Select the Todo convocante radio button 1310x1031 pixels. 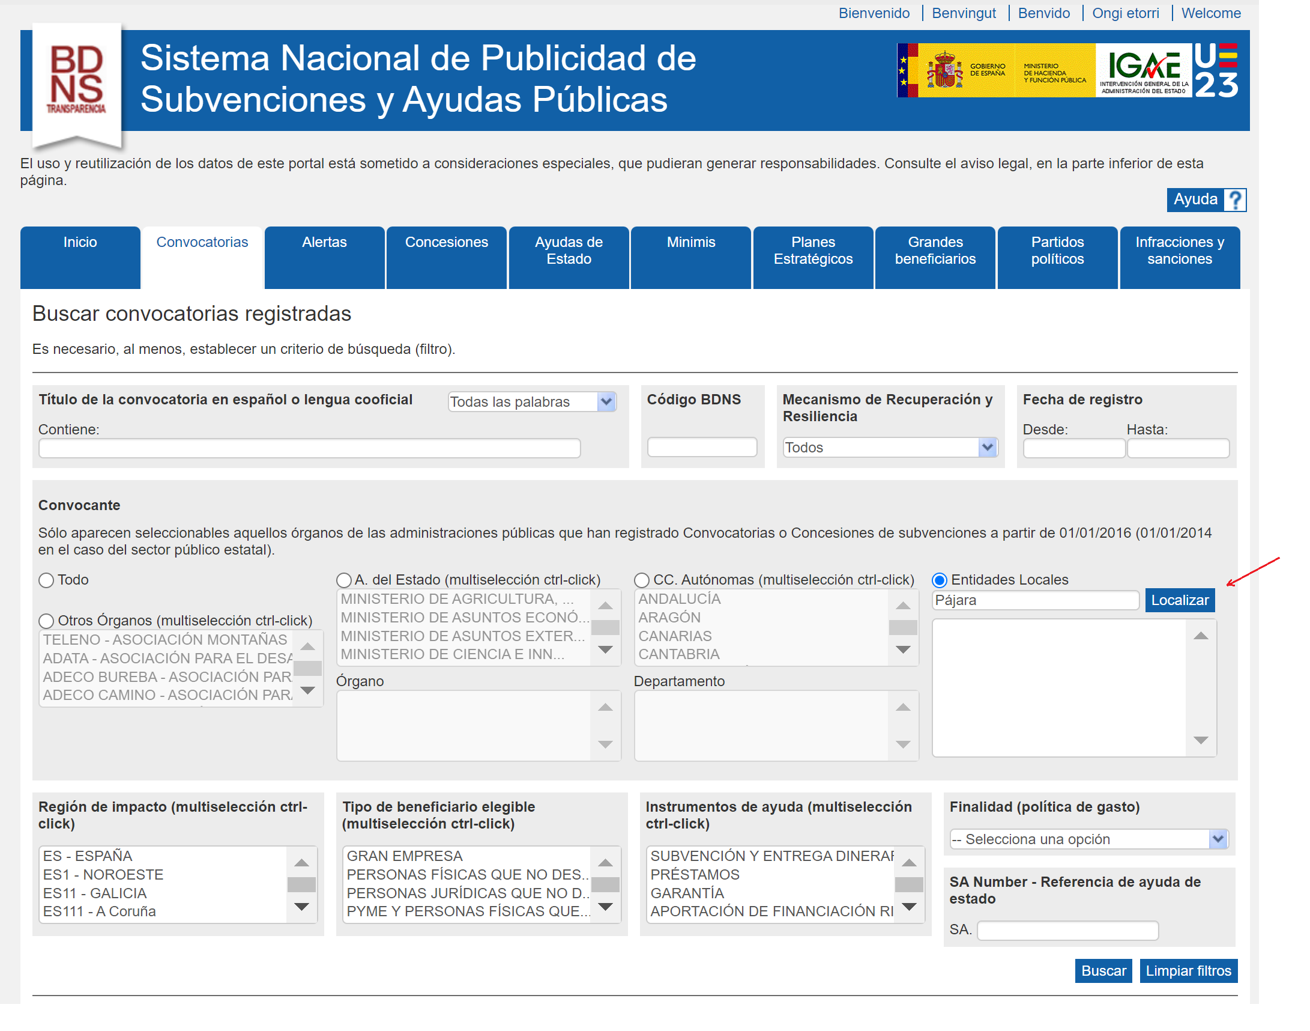(x=46, y=580)
